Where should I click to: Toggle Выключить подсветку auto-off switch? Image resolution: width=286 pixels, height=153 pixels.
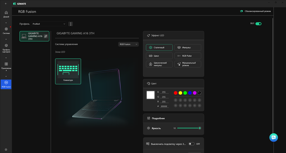tap(191, 144)
